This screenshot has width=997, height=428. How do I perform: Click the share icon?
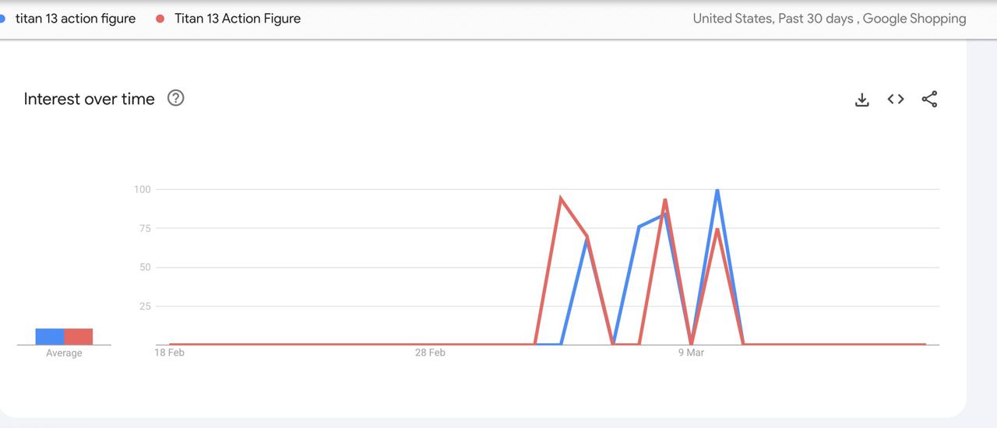[929, 99]
